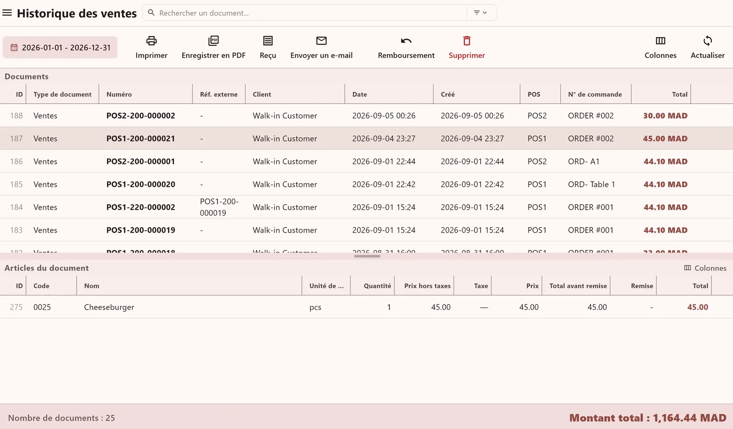This screenshot has width=733, height=429.
Task: Sort items by Nom header
Action: pyautogui.click(x=92, y=286)
